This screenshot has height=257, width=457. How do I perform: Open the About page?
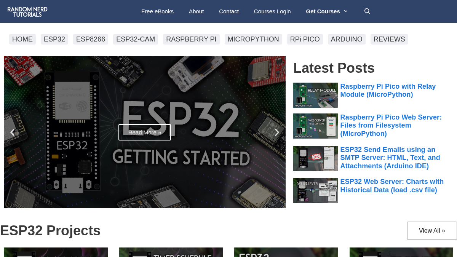pyautogui.click(x=196, y=11)
